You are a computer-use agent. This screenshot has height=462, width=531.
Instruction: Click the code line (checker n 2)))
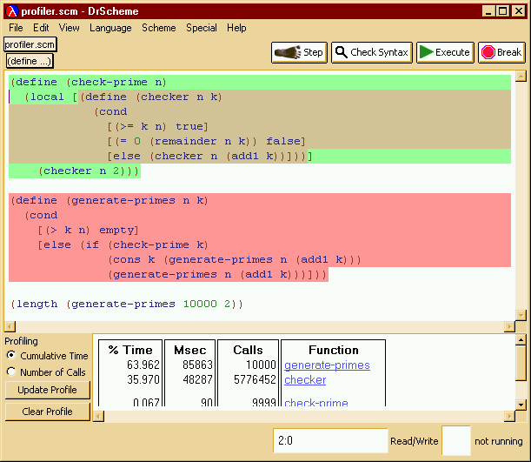pos(89,171)
